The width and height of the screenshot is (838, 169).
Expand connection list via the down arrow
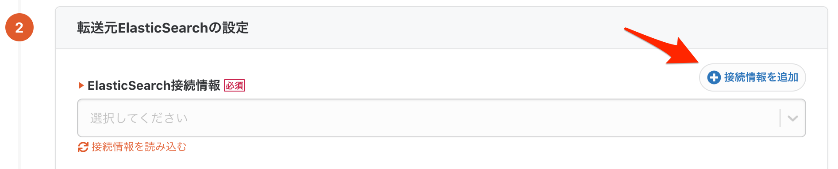tap(793, 118)
